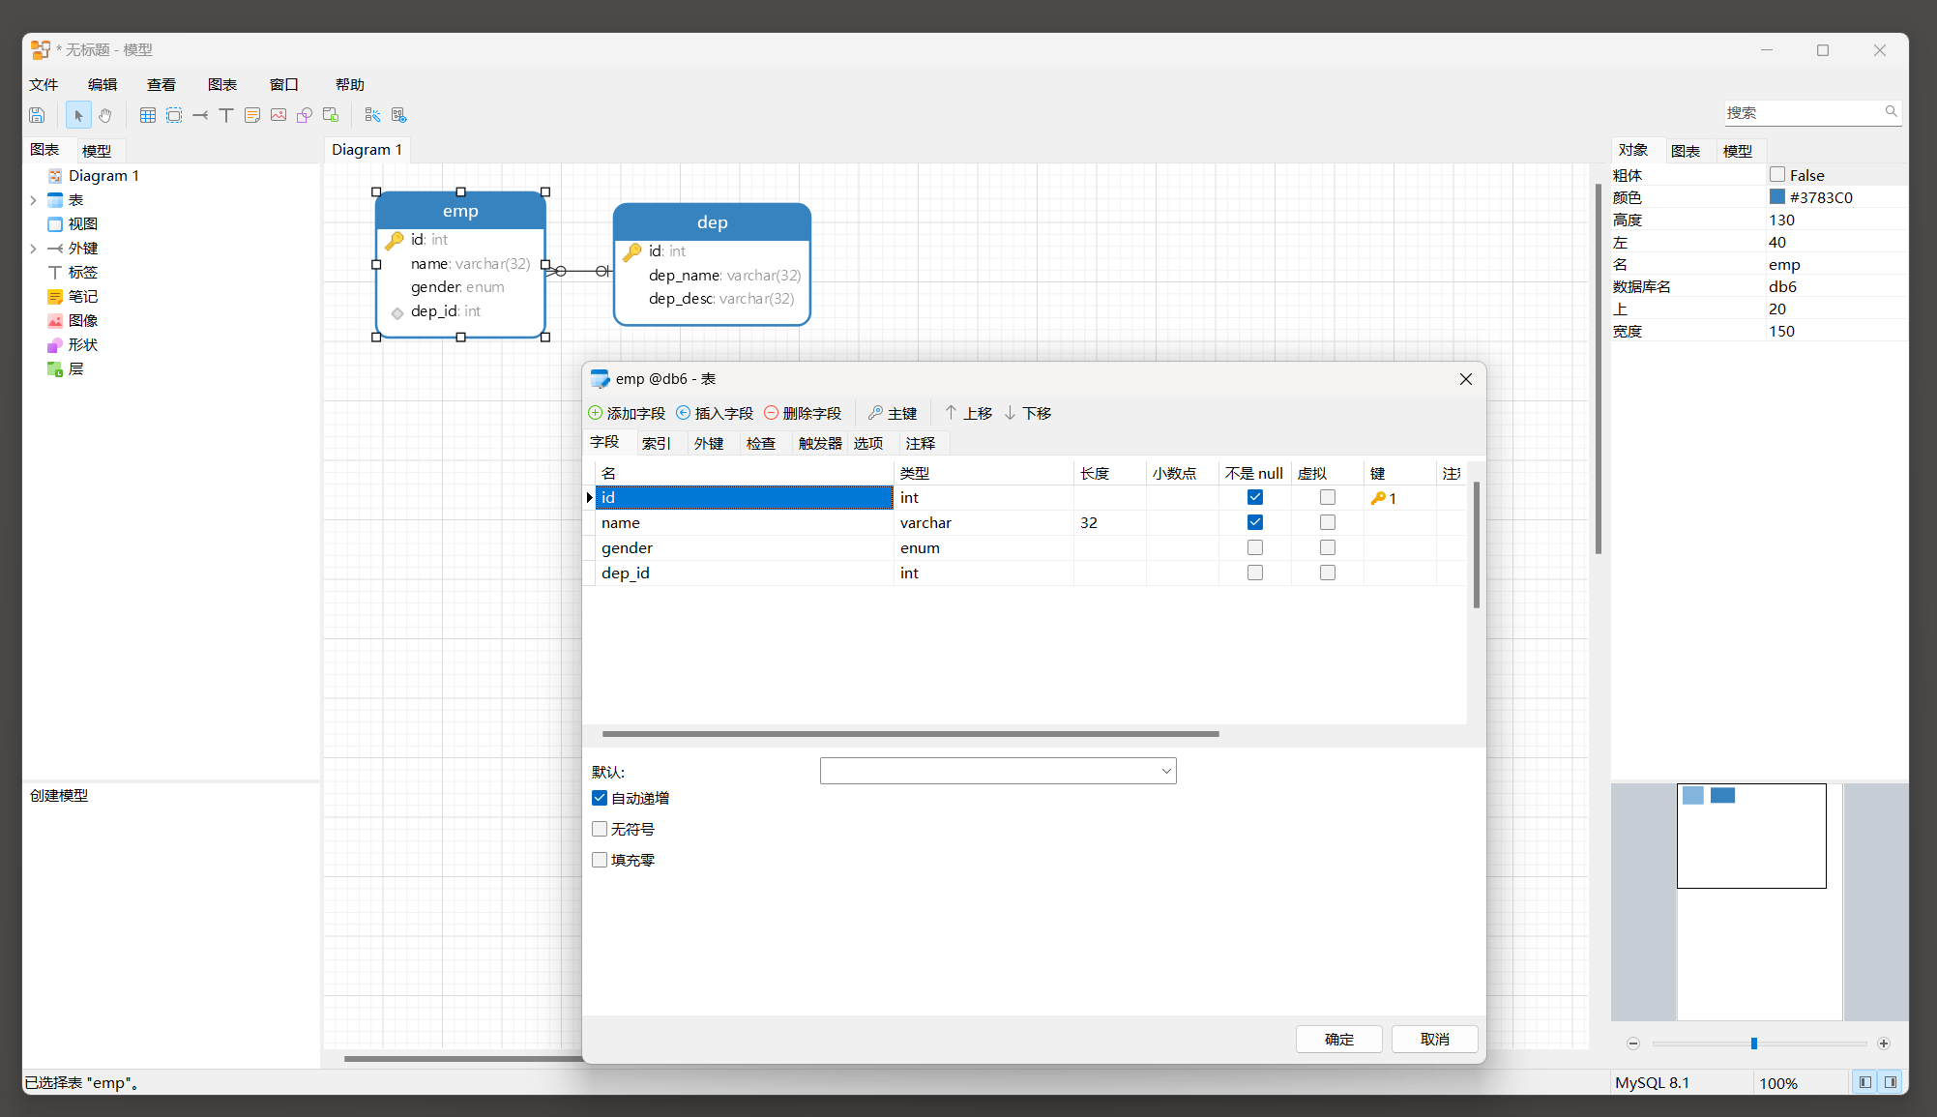Click the search magnifier icon

click(x=1891, y=112)
